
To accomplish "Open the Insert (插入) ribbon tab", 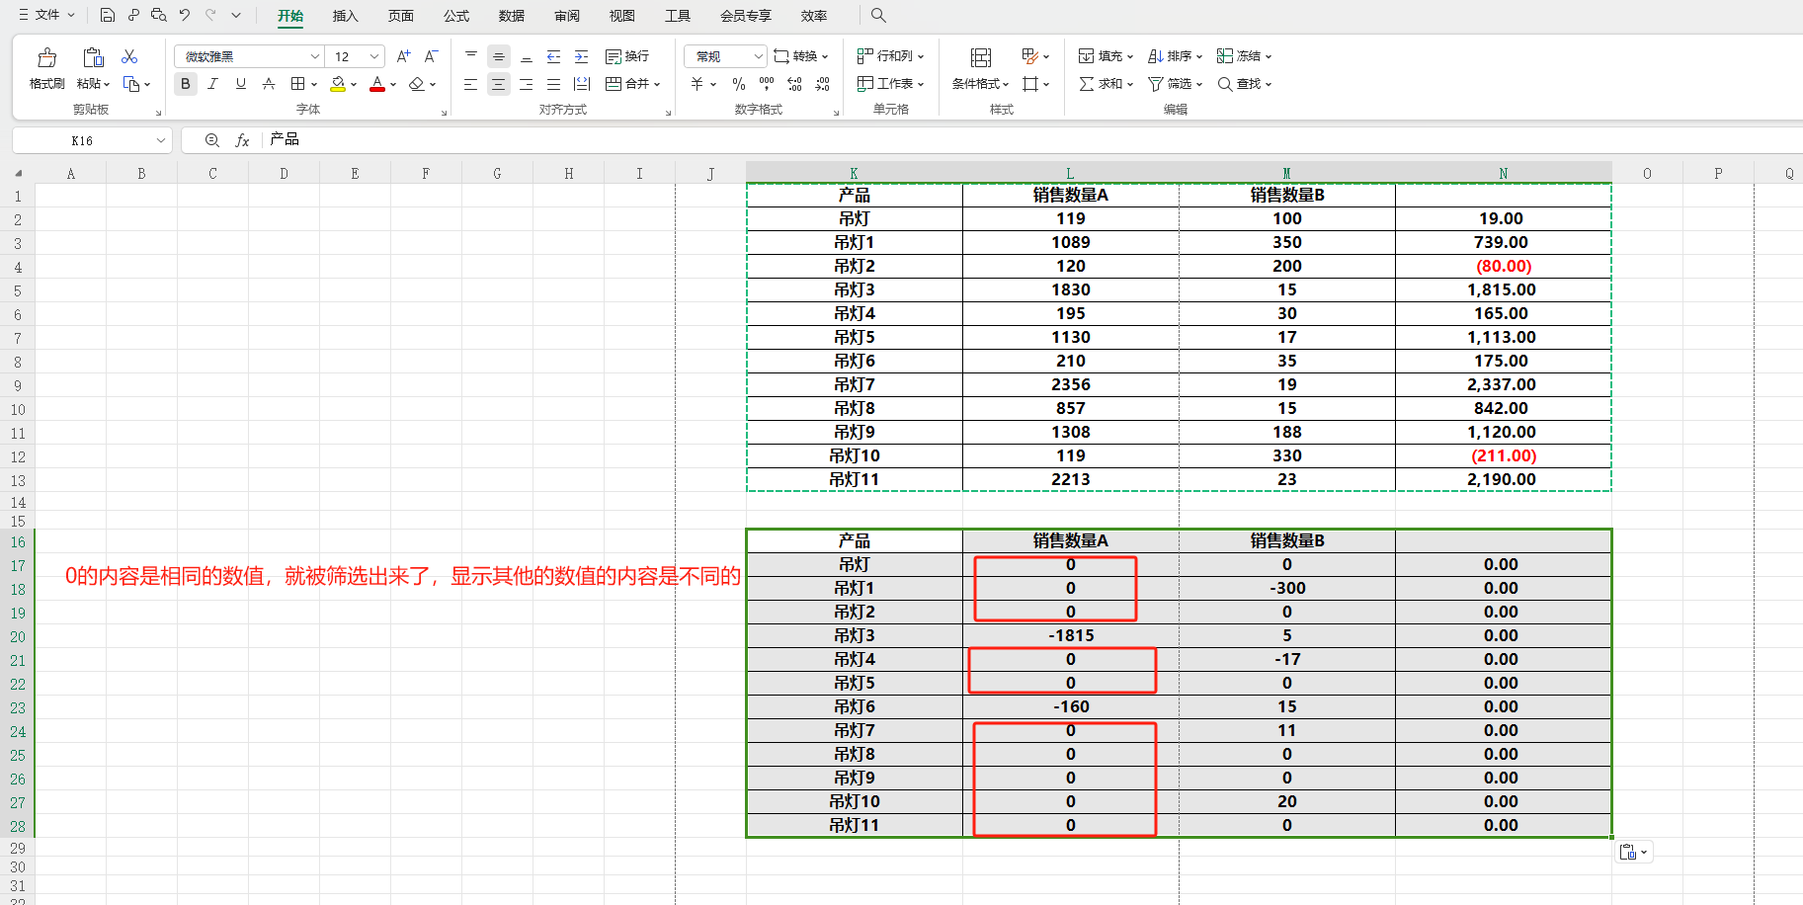I will click(x=346, y=16).
